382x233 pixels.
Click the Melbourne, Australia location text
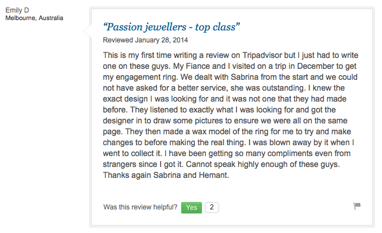(34, 18)
